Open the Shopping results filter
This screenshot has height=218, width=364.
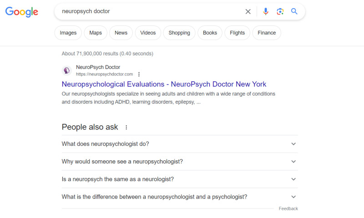pos(179,33)
